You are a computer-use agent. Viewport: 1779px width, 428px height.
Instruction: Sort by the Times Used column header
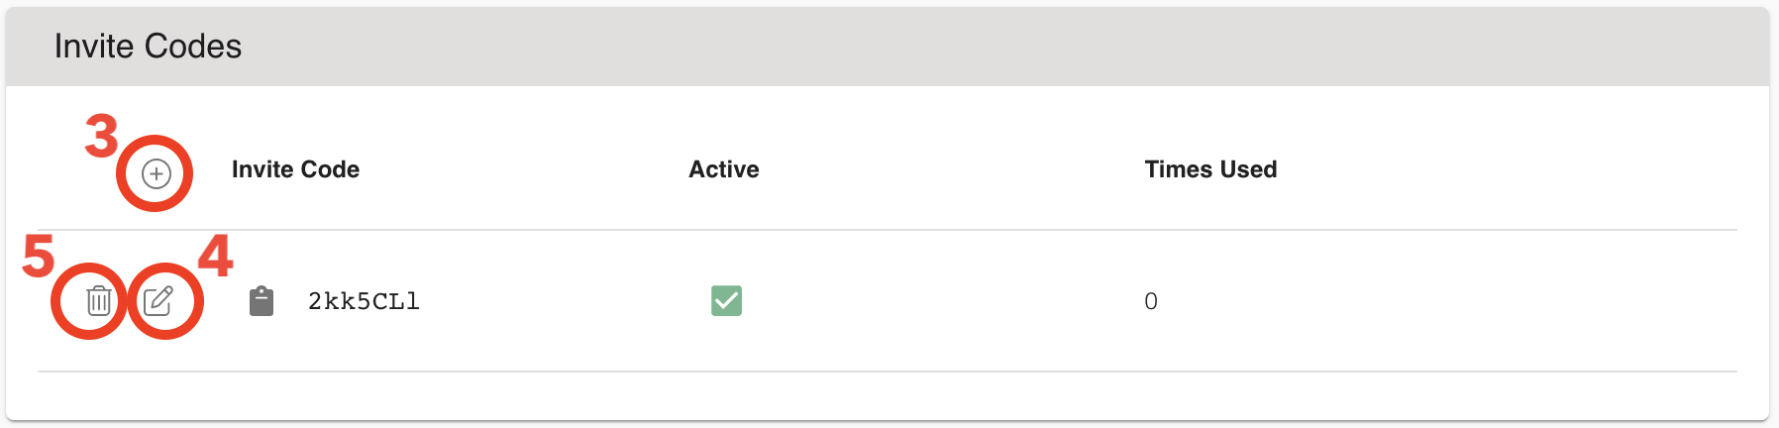pyautogui.click(x=1210, y=169)
